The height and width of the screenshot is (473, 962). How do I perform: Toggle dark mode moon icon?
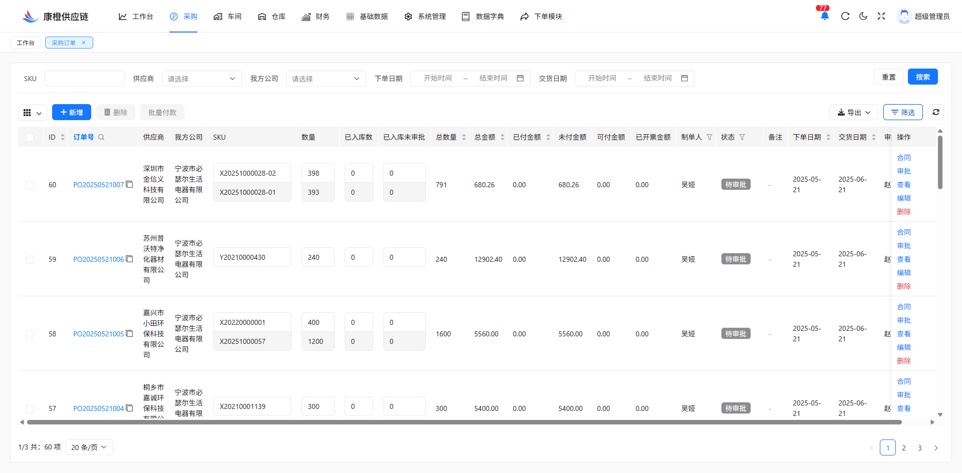tap(863, 16)
